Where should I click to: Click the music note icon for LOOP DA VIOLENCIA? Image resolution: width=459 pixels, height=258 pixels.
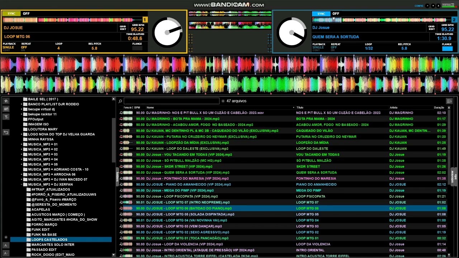click(x=121, y=244)
